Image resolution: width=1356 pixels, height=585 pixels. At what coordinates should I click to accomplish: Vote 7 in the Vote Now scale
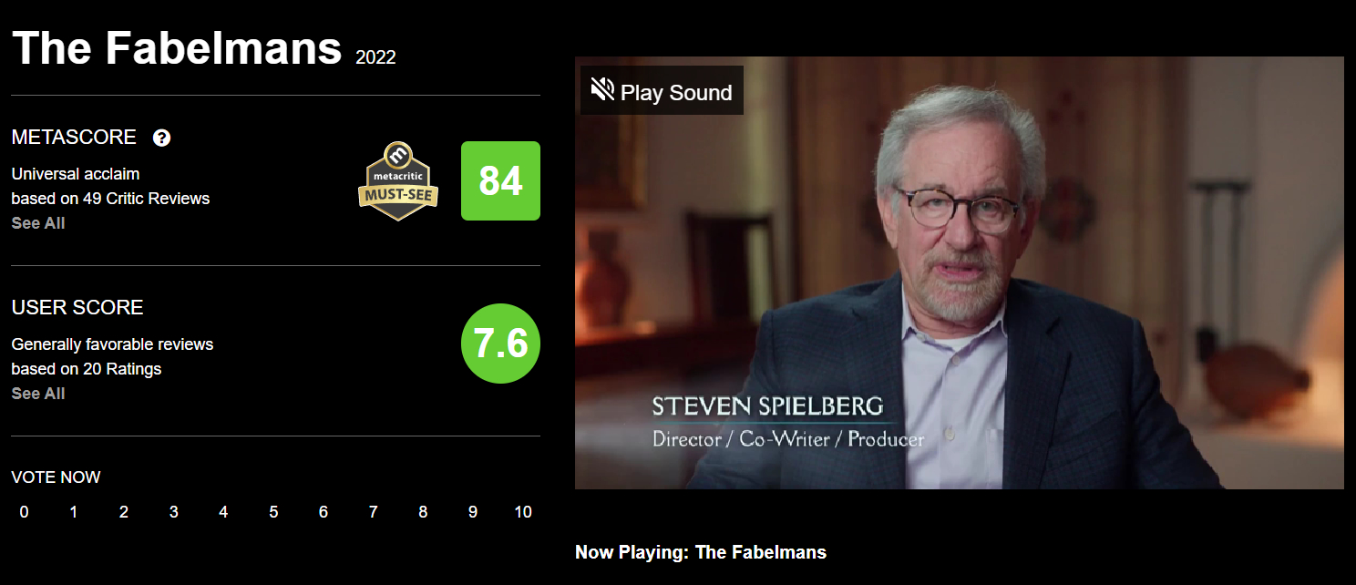(373, 512)
